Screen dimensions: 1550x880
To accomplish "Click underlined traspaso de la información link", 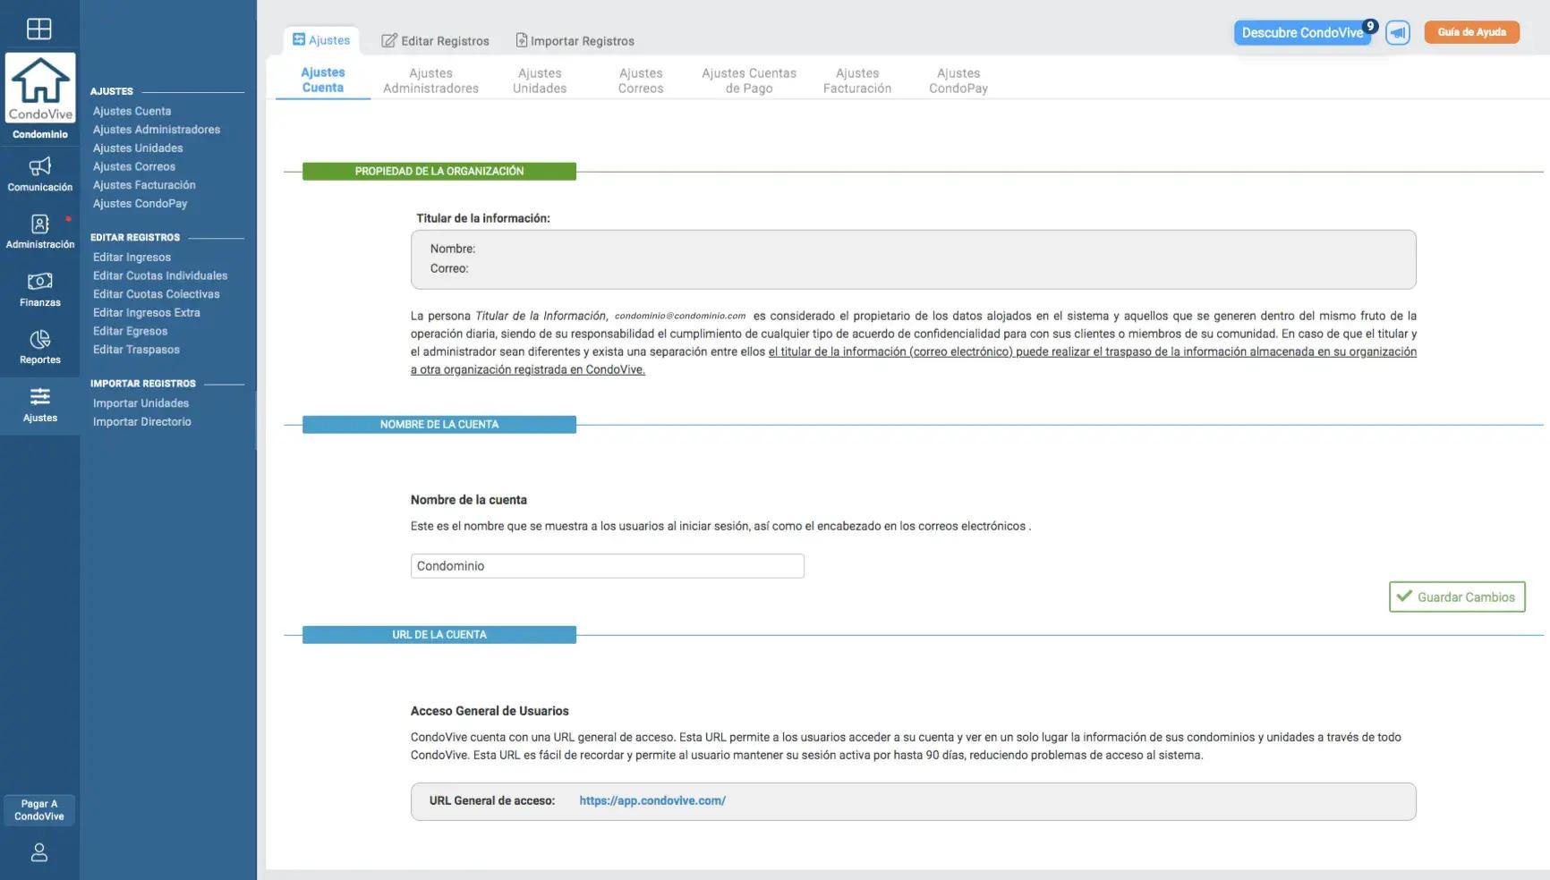I will [913, 360].
